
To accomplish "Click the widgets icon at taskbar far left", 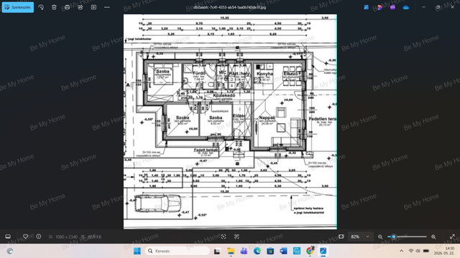I will (x=9, y=251).
